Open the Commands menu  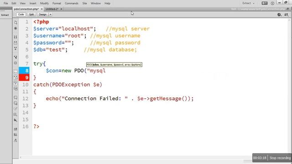72,3
